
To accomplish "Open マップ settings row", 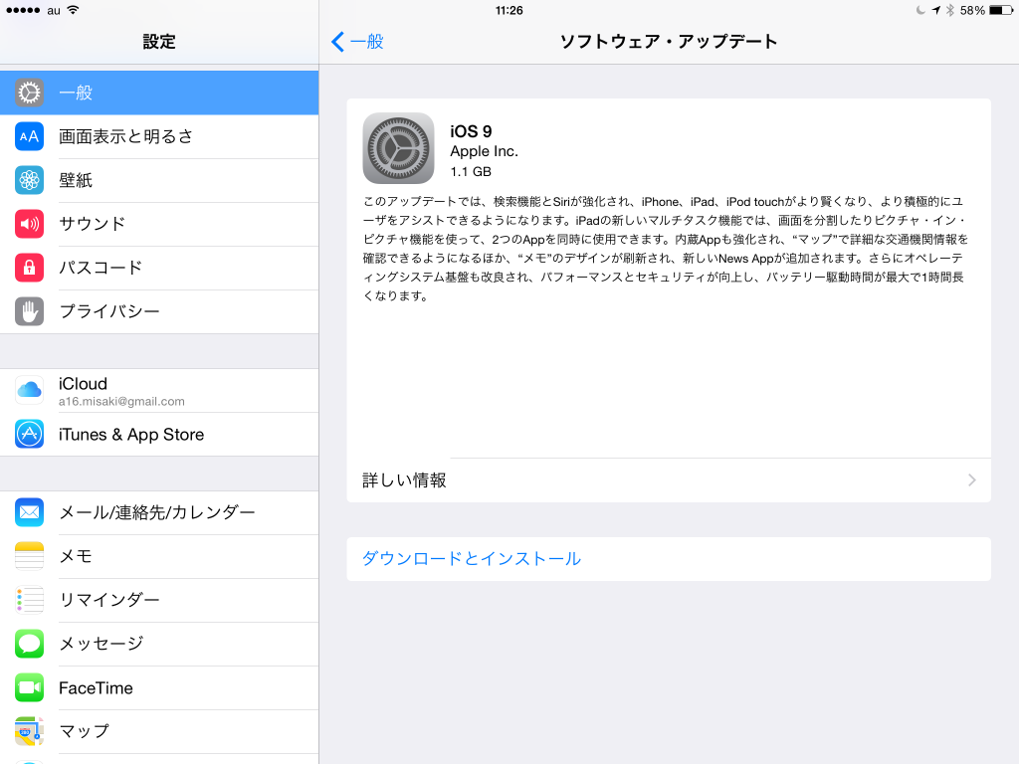I will coord(159,731).
